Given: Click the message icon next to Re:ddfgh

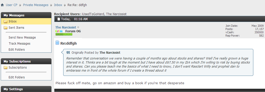Looking at the screenshot, I should point(57,43).
